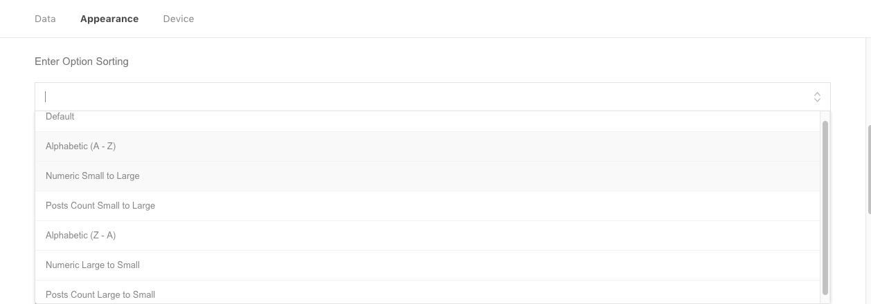Select Alphabetic (Z - A) sorting
The image size is (871, 304).
(81, 236)
